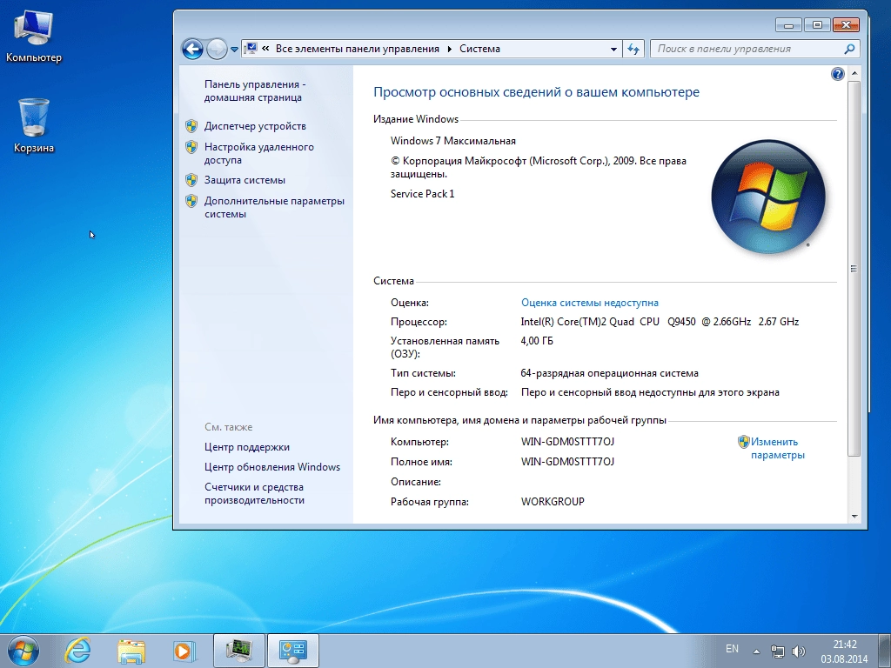This screenshot has width=891, height=668.
Task: Expand address bar history dropdown arrow
Action: pyautogui.click(x=613, y=49)
